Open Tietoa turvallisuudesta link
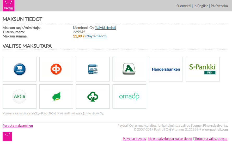232x144 pixels. 211,139
